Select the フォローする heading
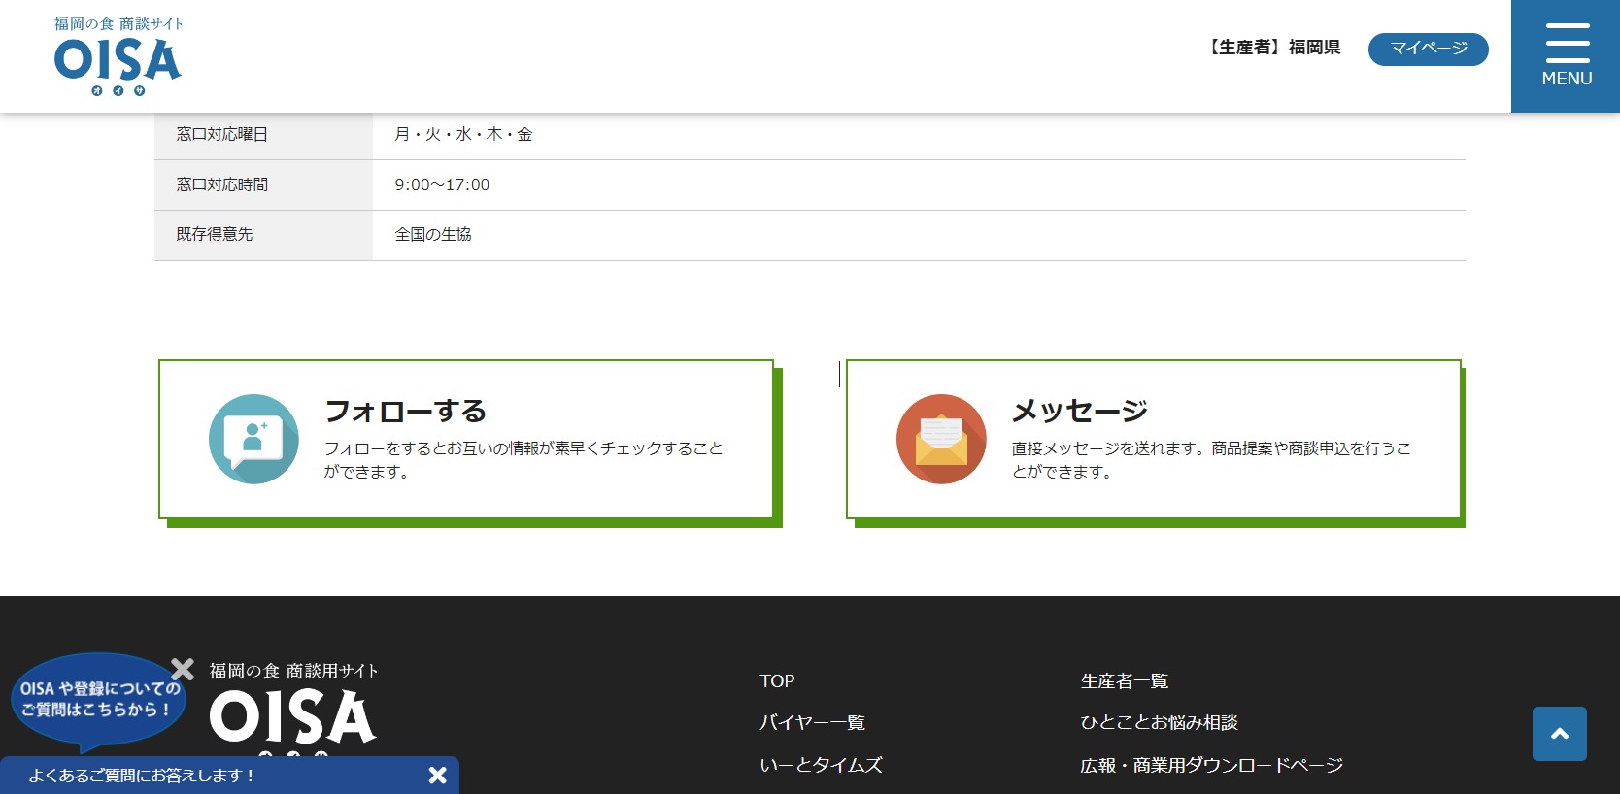 point(405,411)
